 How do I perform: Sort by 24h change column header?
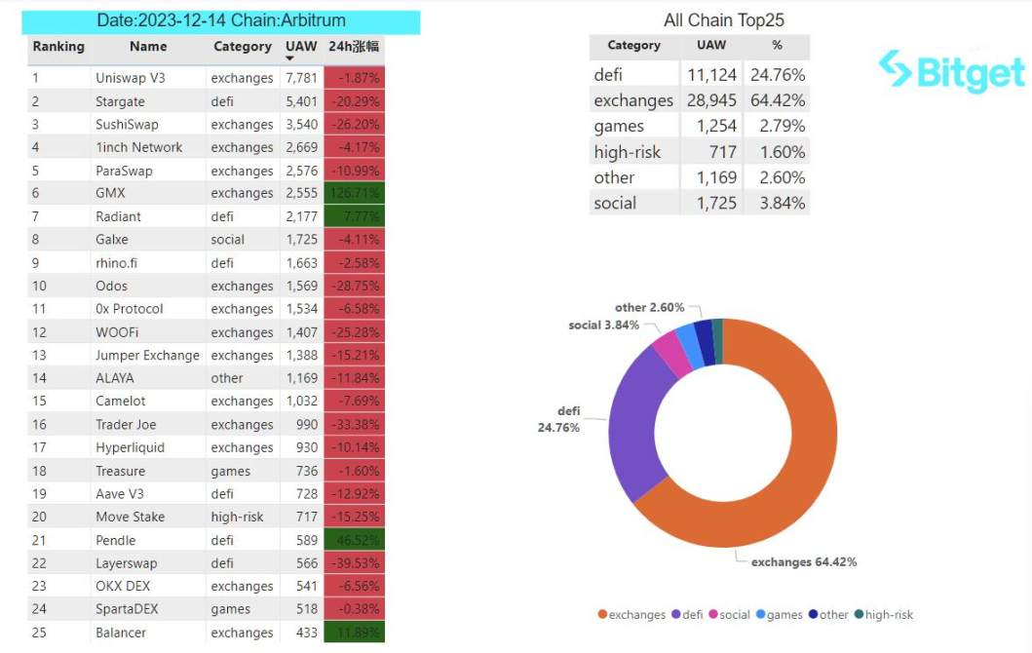click(x=354, y=47)
